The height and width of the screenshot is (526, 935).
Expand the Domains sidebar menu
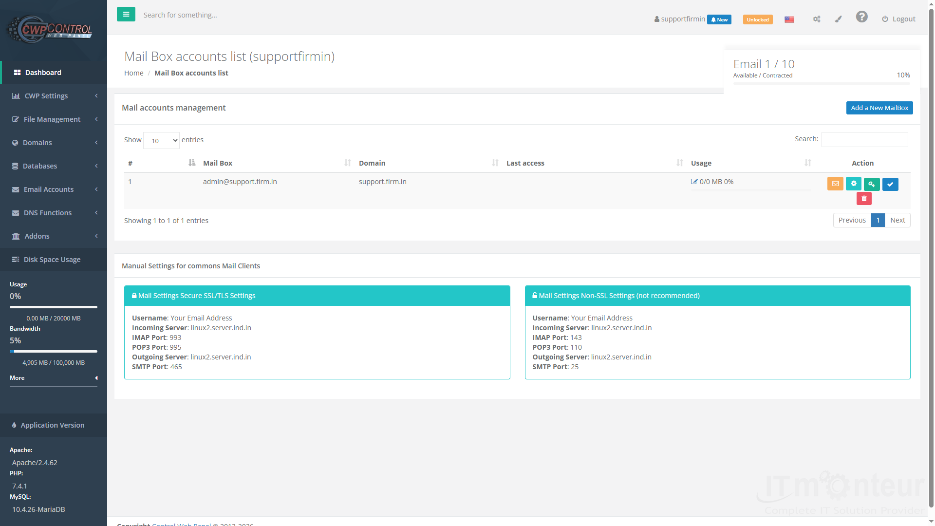click(x=54, y=143)
